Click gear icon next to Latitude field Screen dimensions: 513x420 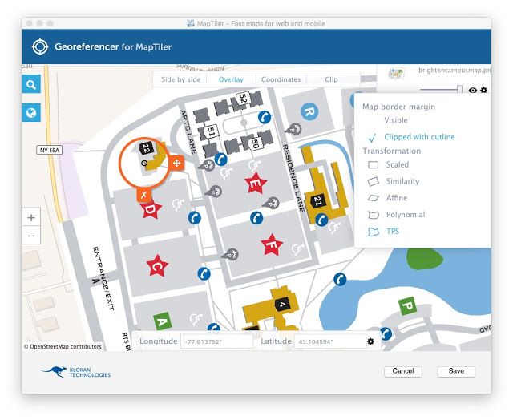[x=370, y=341]
